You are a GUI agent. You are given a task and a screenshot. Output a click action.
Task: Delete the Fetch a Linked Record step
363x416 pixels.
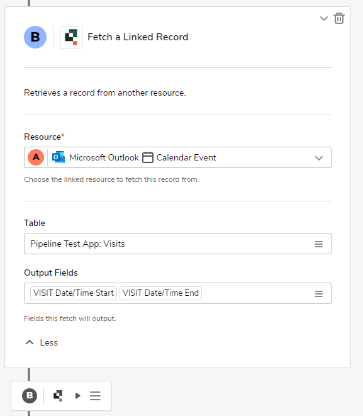point(339,19)
